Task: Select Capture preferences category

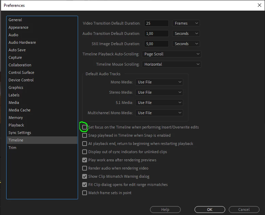Action: (42, 57)
